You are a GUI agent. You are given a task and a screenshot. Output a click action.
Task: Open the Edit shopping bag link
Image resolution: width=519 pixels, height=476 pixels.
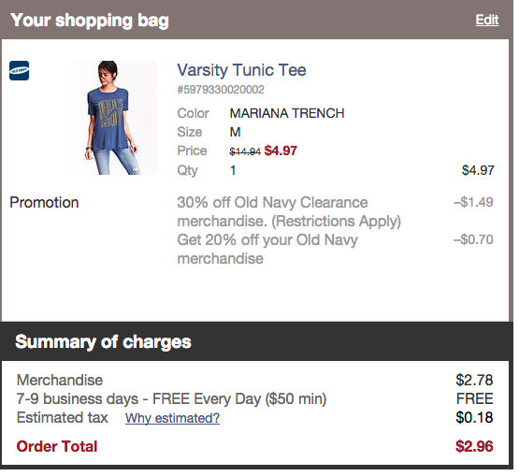(487, 21)
